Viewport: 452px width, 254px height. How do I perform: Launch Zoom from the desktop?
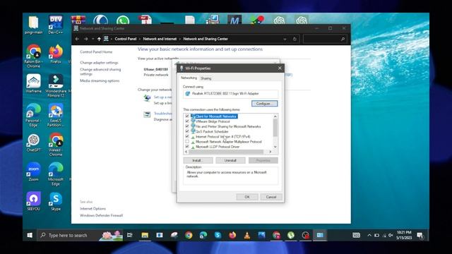point(33,172)
